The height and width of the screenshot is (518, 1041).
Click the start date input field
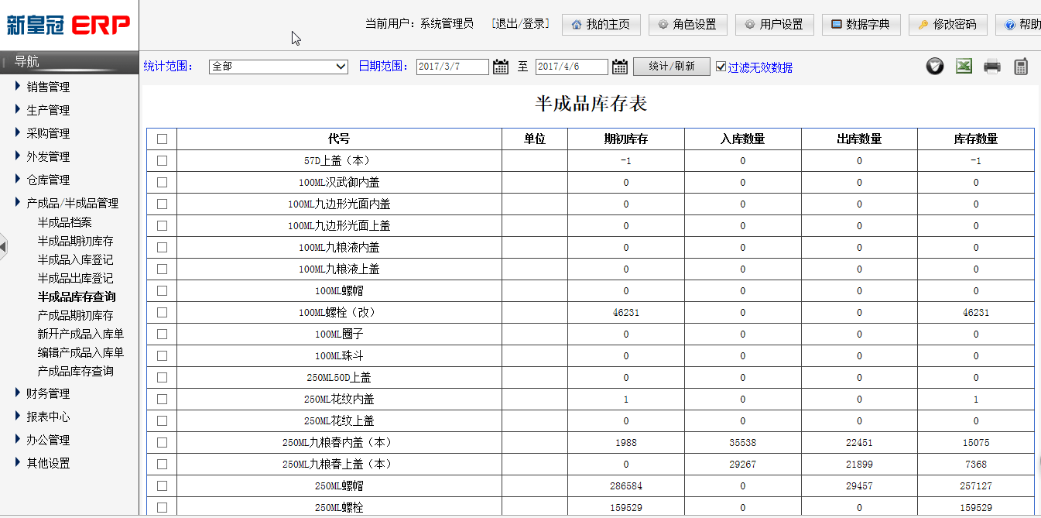click(x=452, y=67)
